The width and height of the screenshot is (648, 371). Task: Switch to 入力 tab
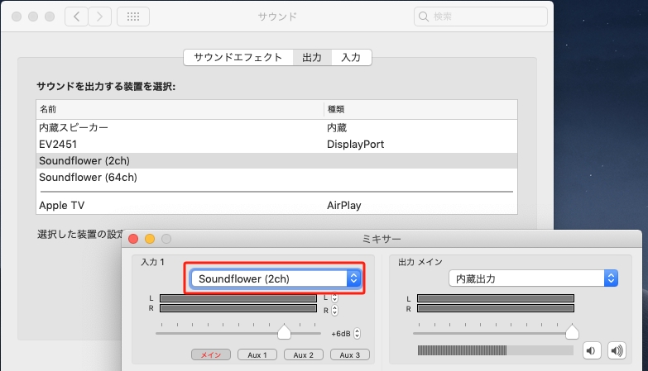click(351, 57)
